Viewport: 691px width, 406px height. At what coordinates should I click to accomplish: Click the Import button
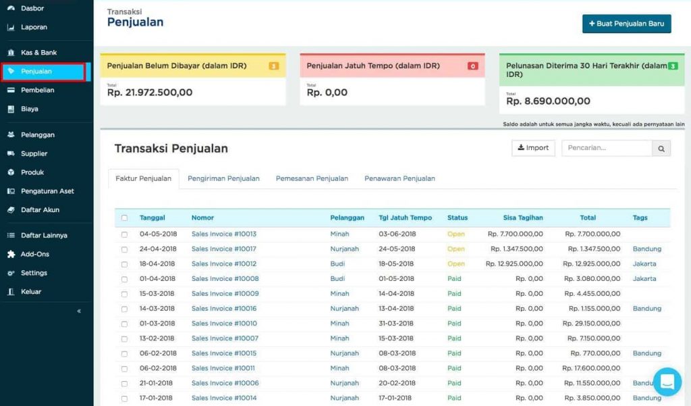(x=533, y=148)
